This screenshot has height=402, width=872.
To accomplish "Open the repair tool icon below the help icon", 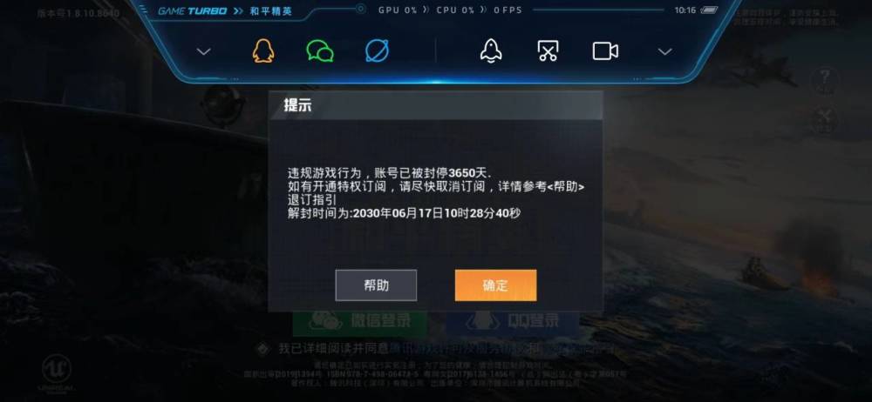I will [x=824, y=119].
